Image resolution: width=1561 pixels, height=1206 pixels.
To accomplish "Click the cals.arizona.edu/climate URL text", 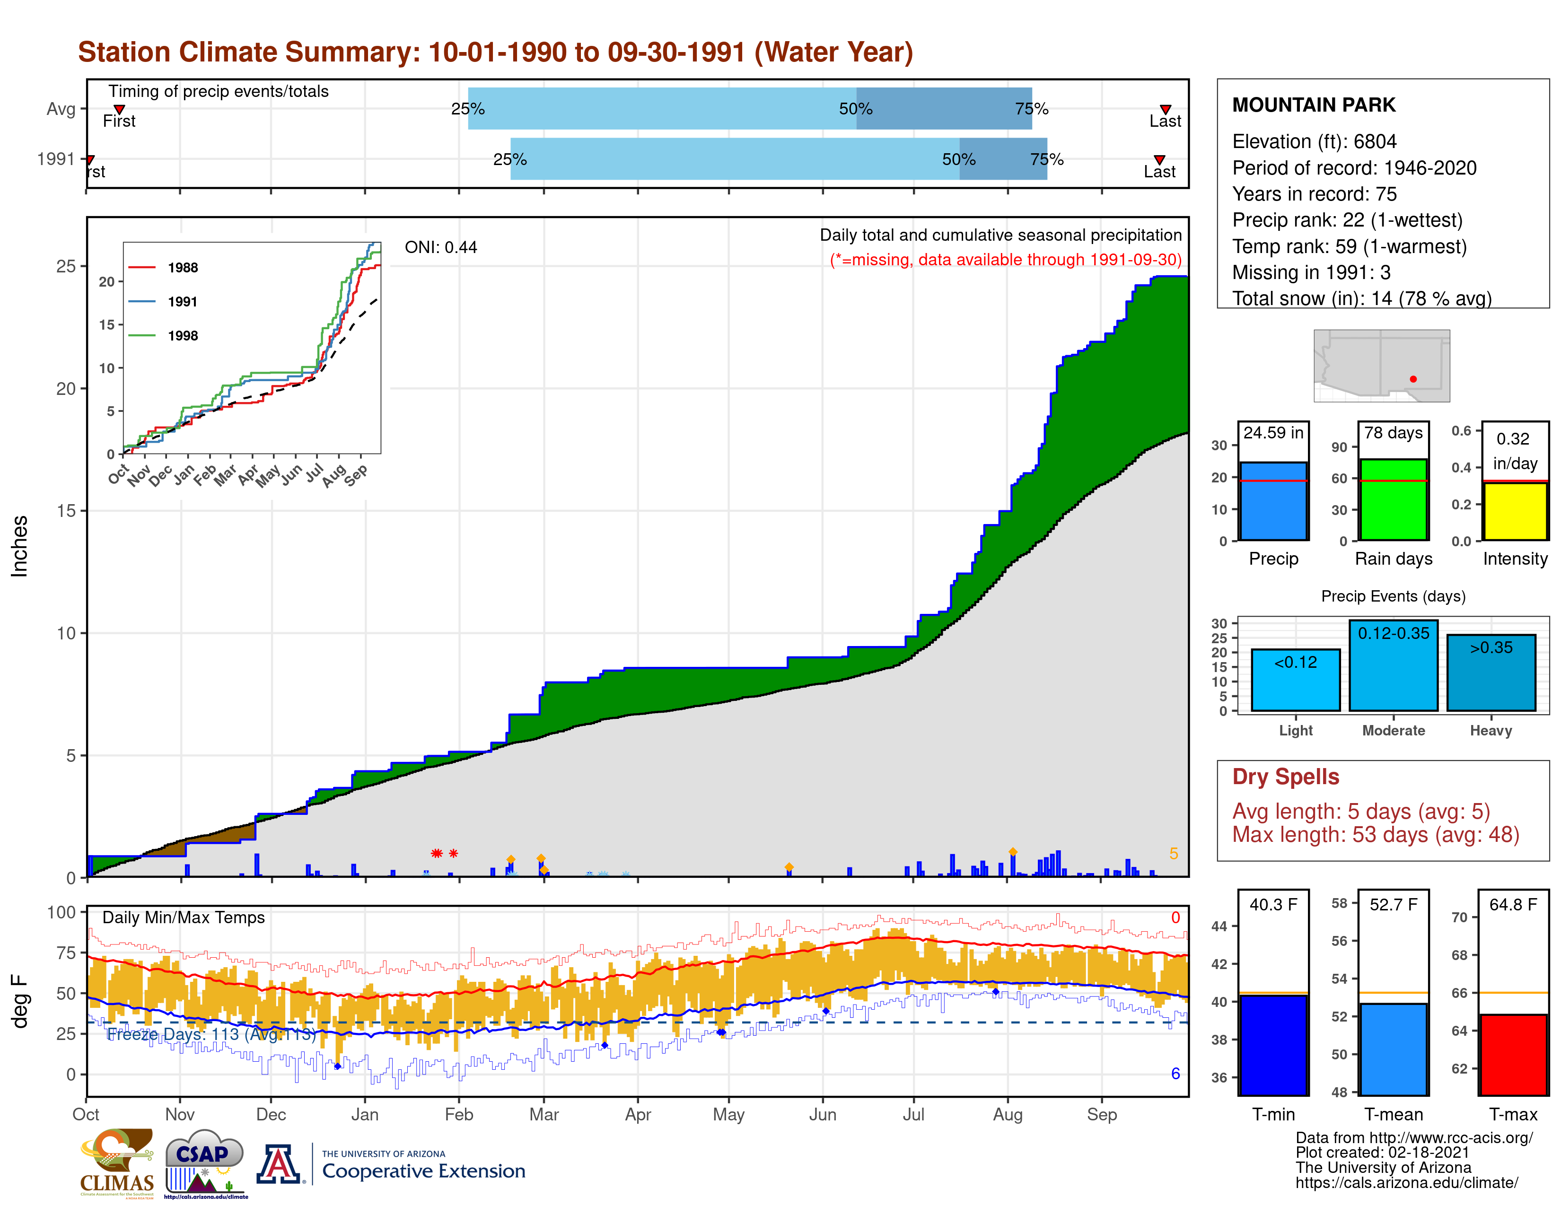I will tap(1407, 1182).
